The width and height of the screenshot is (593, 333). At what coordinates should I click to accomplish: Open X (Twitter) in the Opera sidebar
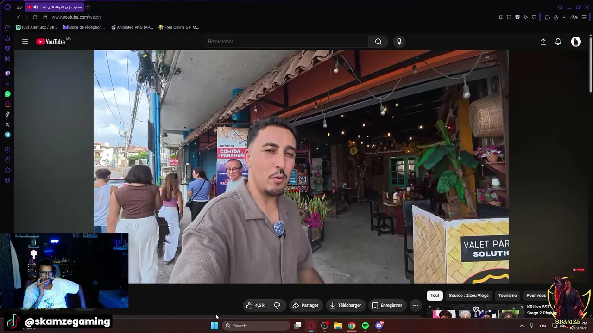click(x=7, y=124)
